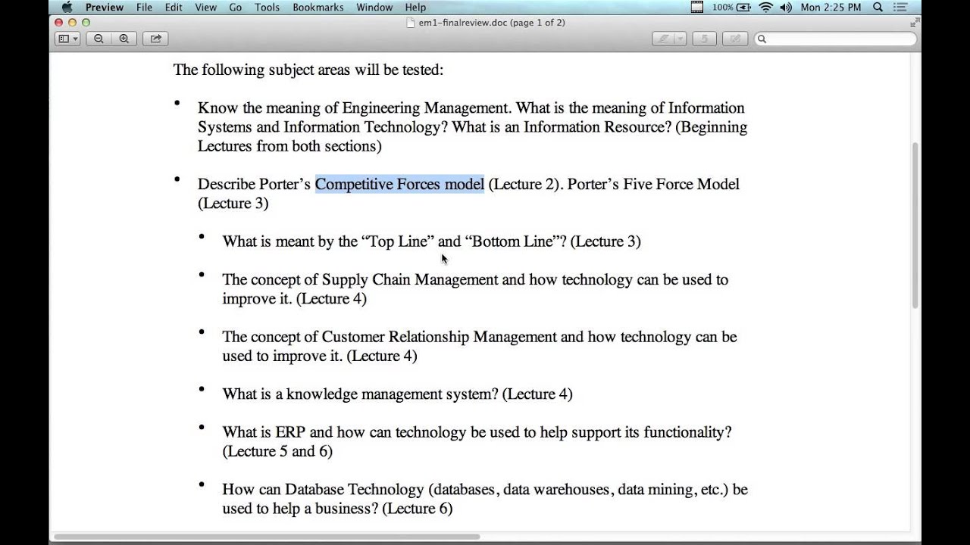Open the Bookmarks menu
Image resolution: width=970 pixels, height=545 pixels.
[318, 7]
